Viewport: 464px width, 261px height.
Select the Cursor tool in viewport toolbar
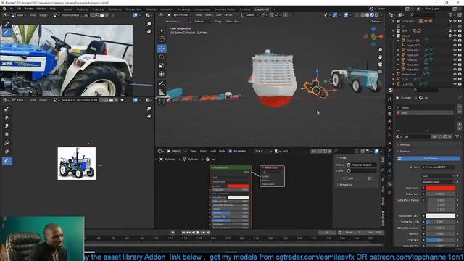(x=162, y=38)
